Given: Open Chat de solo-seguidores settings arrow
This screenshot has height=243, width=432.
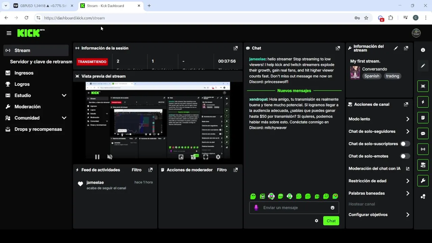Looking at the screenshot, I should [408, 132].
